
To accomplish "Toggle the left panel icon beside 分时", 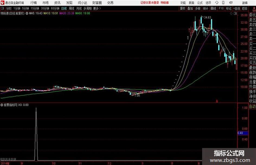I will coord(2,8).
